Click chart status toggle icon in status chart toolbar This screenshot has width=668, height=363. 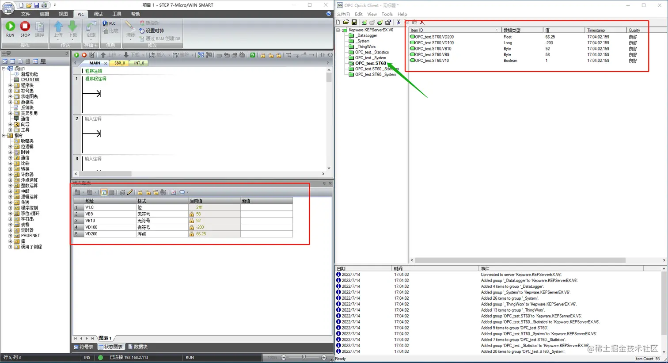point(104,192)
